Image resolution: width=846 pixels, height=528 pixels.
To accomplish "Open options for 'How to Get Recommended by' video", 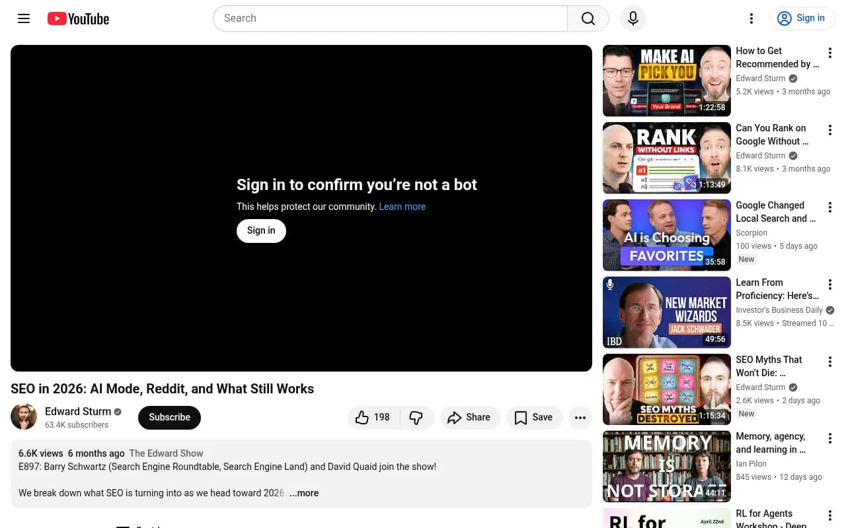I will (830, 53).
